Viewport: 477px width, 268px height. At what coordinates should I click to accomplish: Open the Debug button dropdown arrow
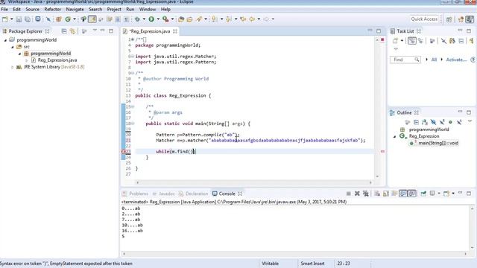(x=144, y=19)
